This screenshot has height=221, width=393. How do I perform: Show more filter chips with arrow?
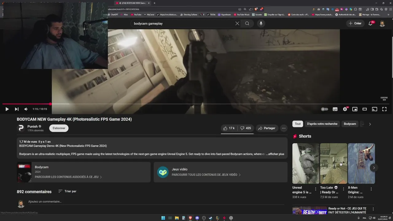tap(370, 124)
